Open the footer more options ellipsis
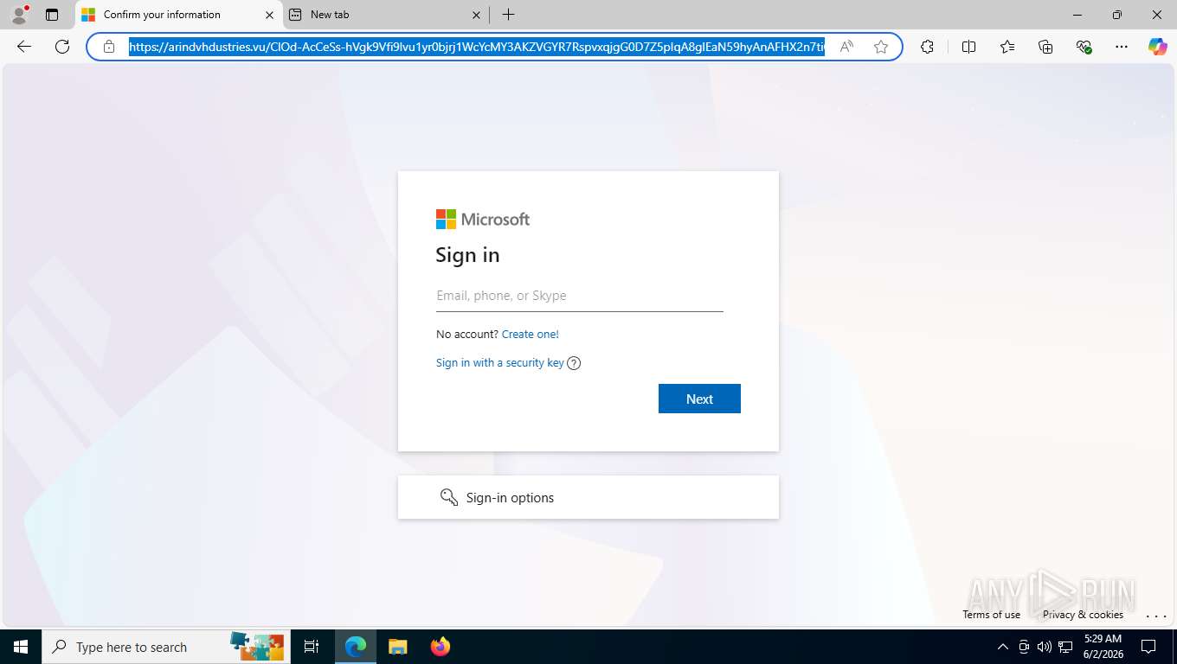 tap(1156, 616)
